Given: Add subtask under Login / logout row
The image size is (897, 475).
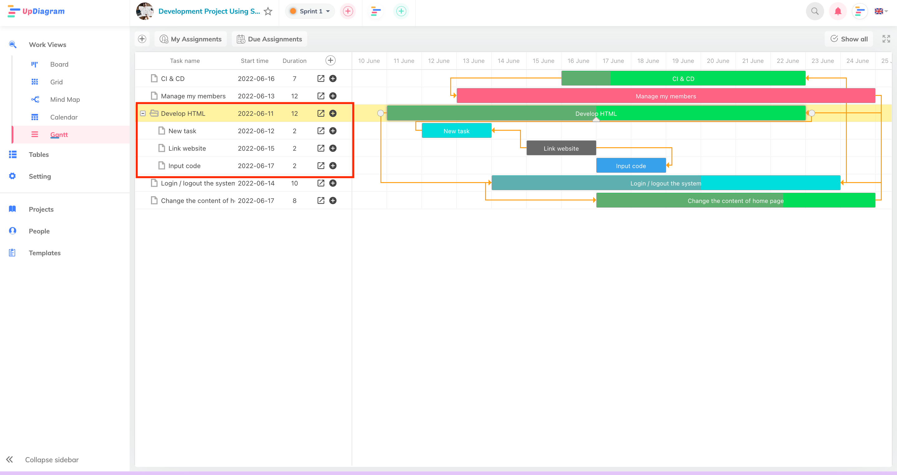Looking at the screenshot, I should 333,183.
